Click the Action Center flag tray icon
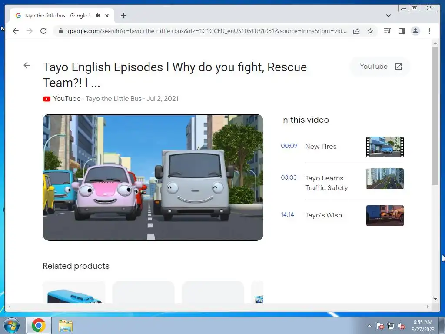This screenshot has width=445, height=334. click(380, 326)
